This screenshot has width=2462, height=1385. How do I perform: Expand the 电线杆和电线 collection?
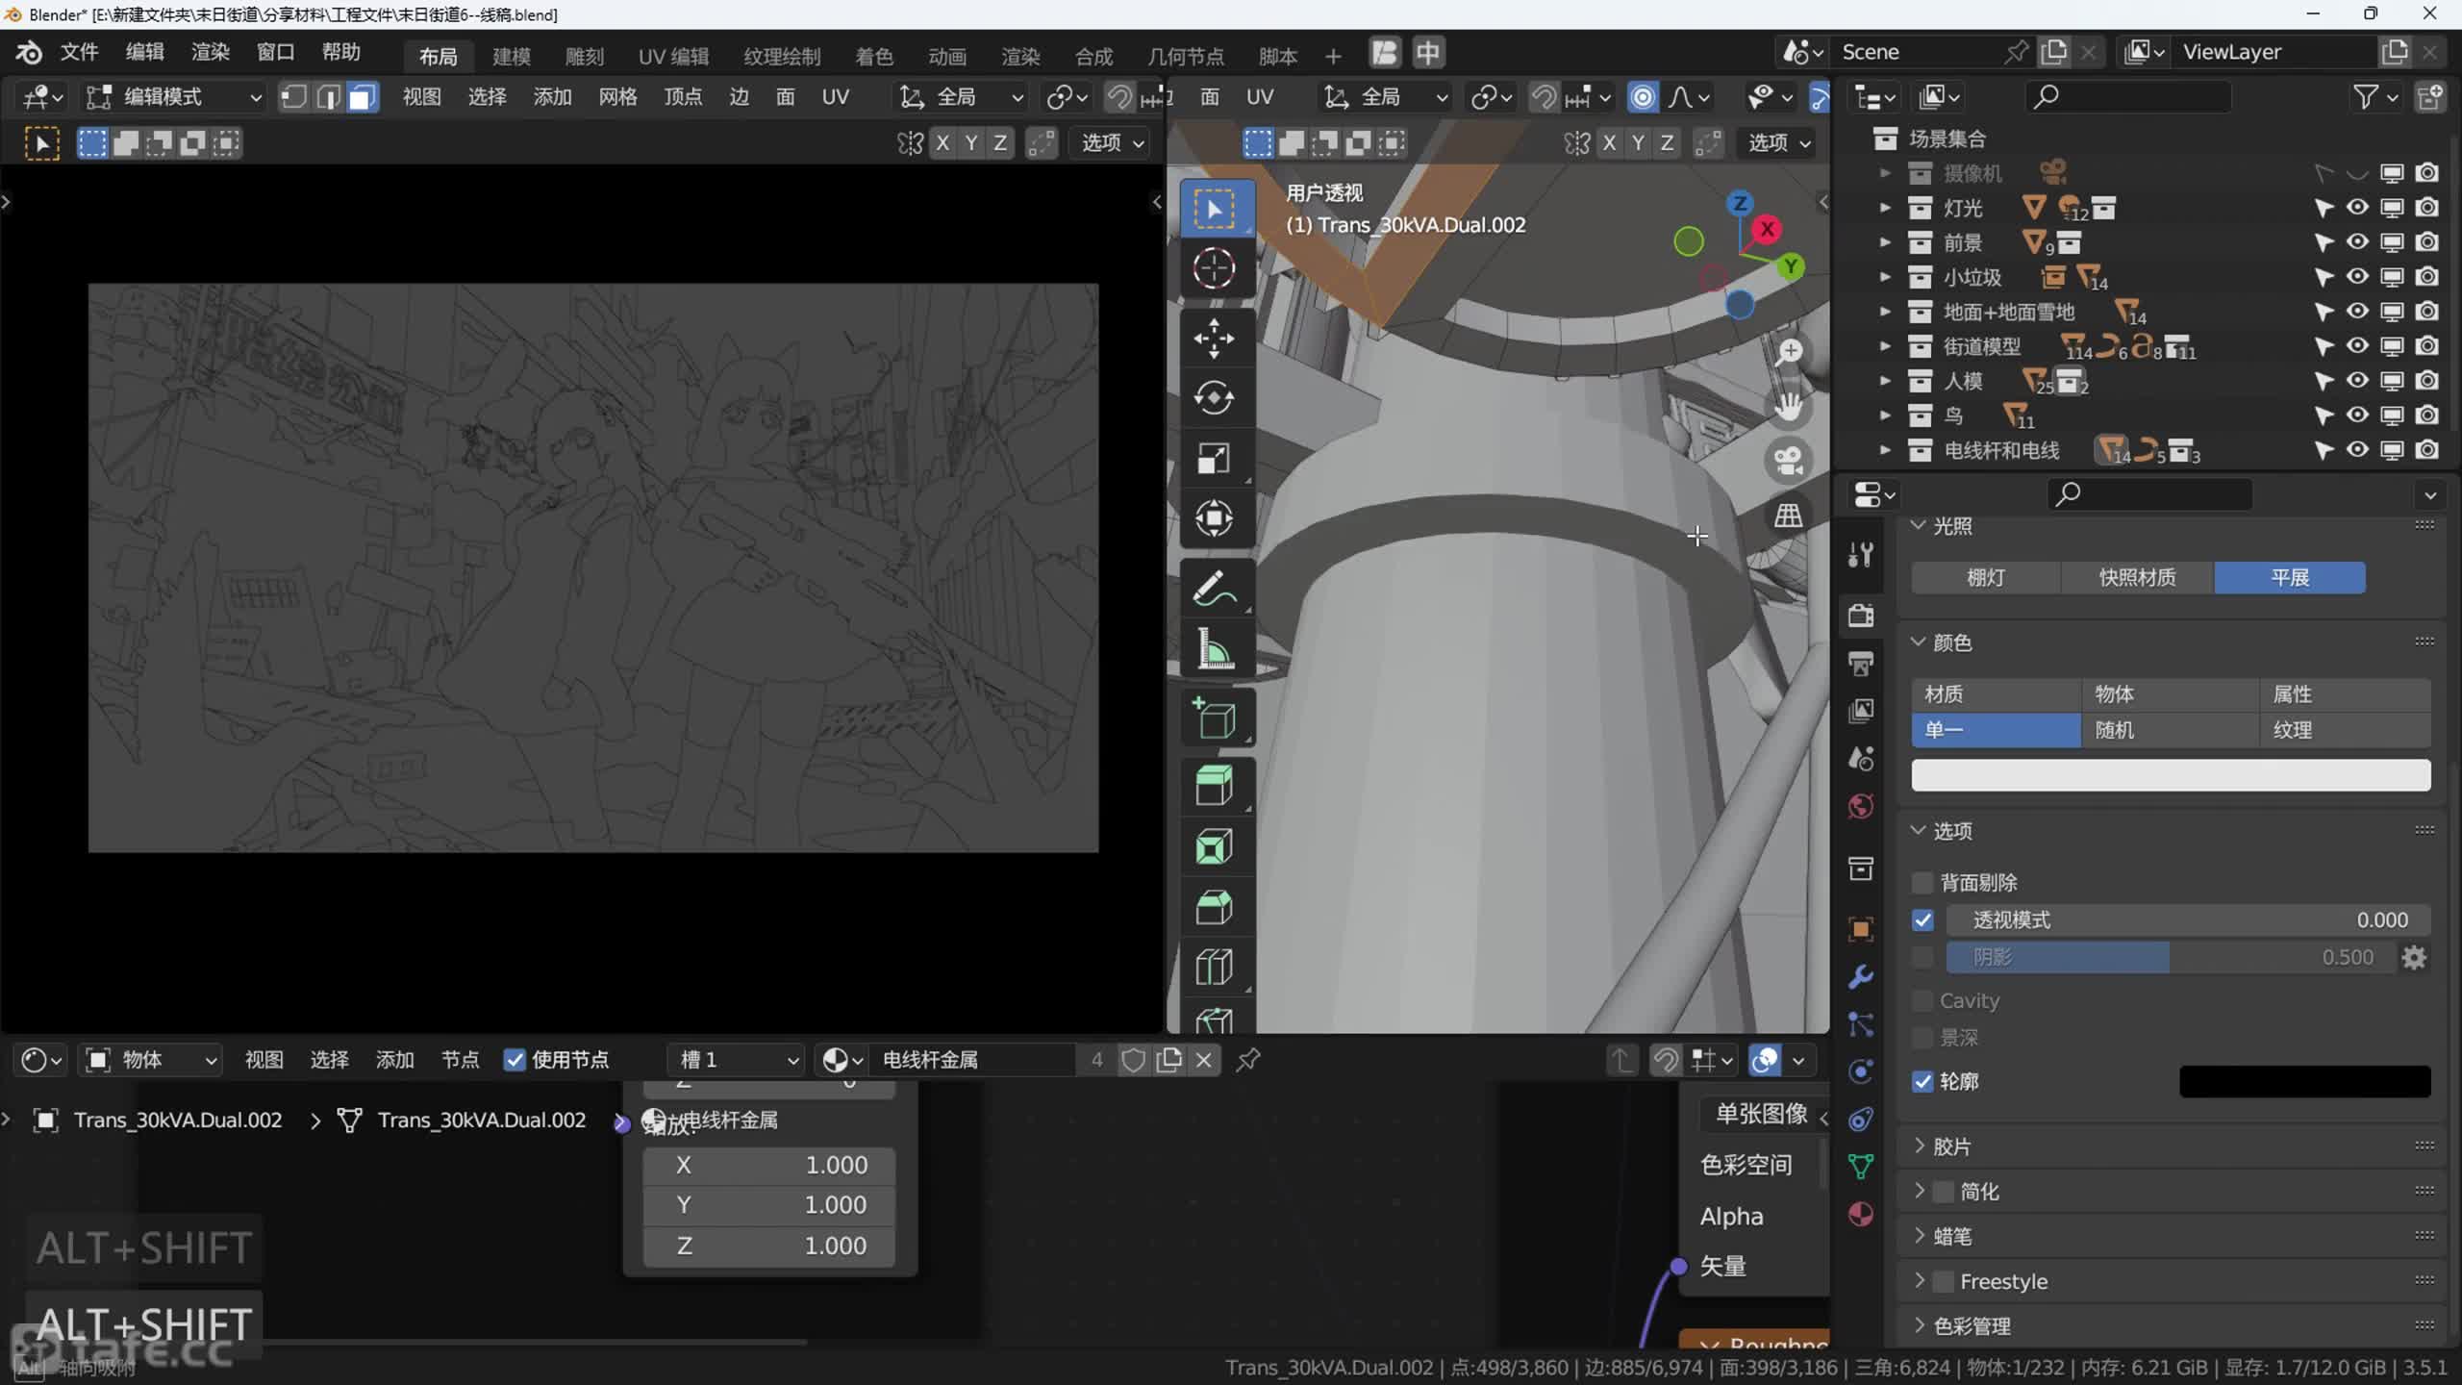[1885, 450]
